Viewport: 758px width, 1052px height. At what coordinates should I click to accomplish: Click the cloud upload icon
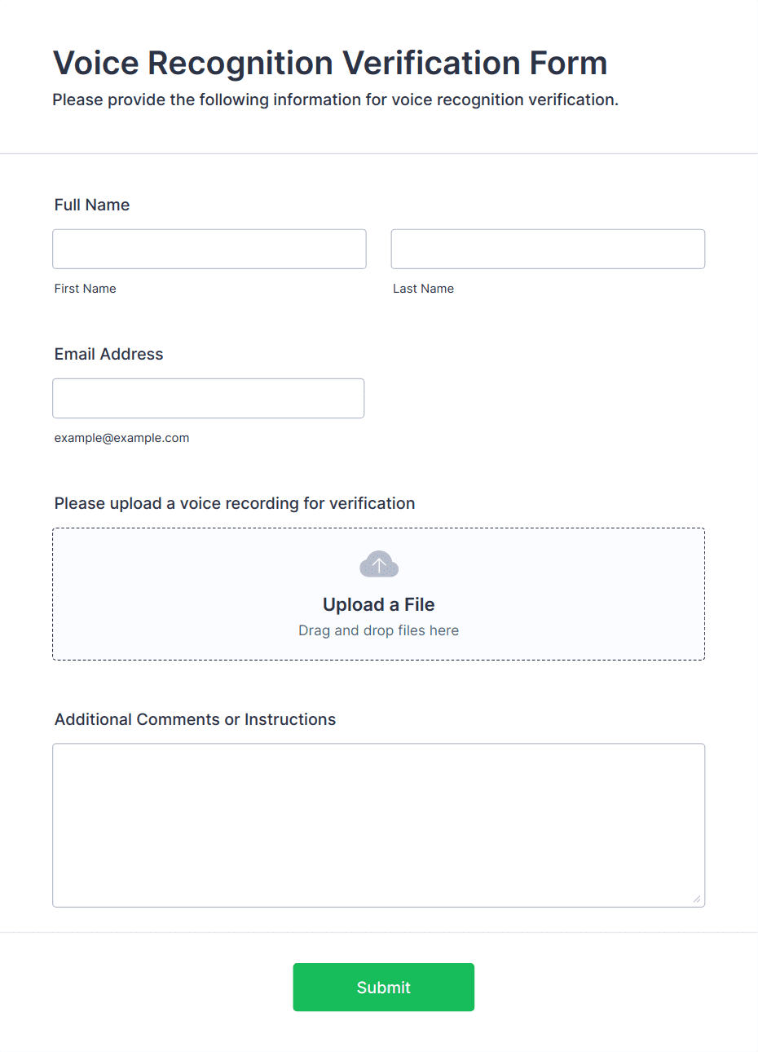pyautogui.click(x=379, y=564)
